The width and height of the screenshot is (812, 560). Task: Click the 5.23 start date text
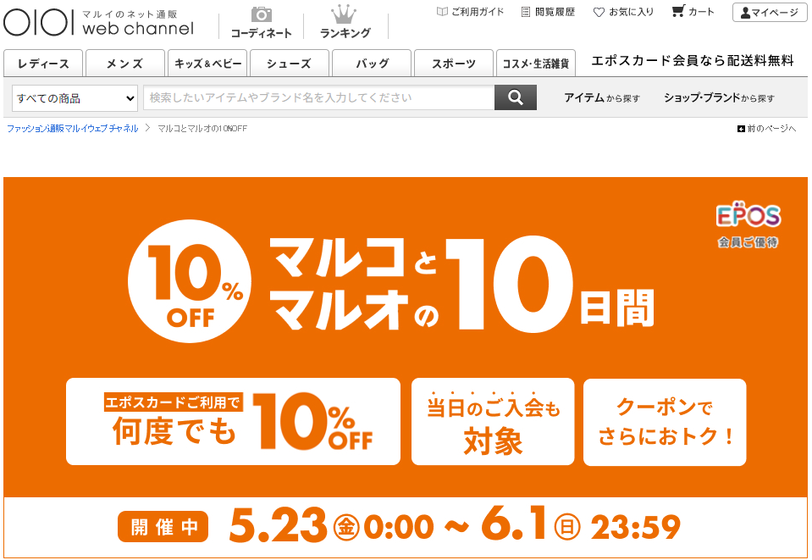278,525
